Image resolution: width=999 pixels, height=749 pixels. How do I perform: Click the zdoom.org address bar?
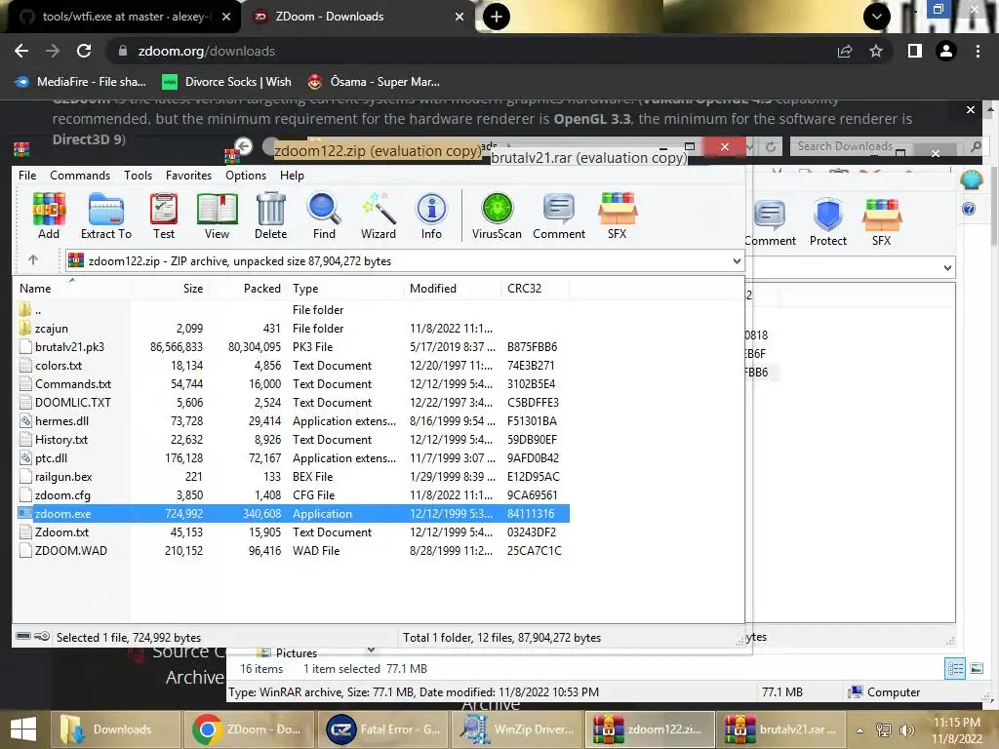[471, 51]
